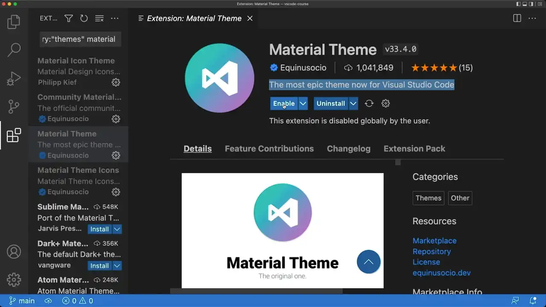Open the License resource link
Screen dimensions: 546x307
click(426, 262)
